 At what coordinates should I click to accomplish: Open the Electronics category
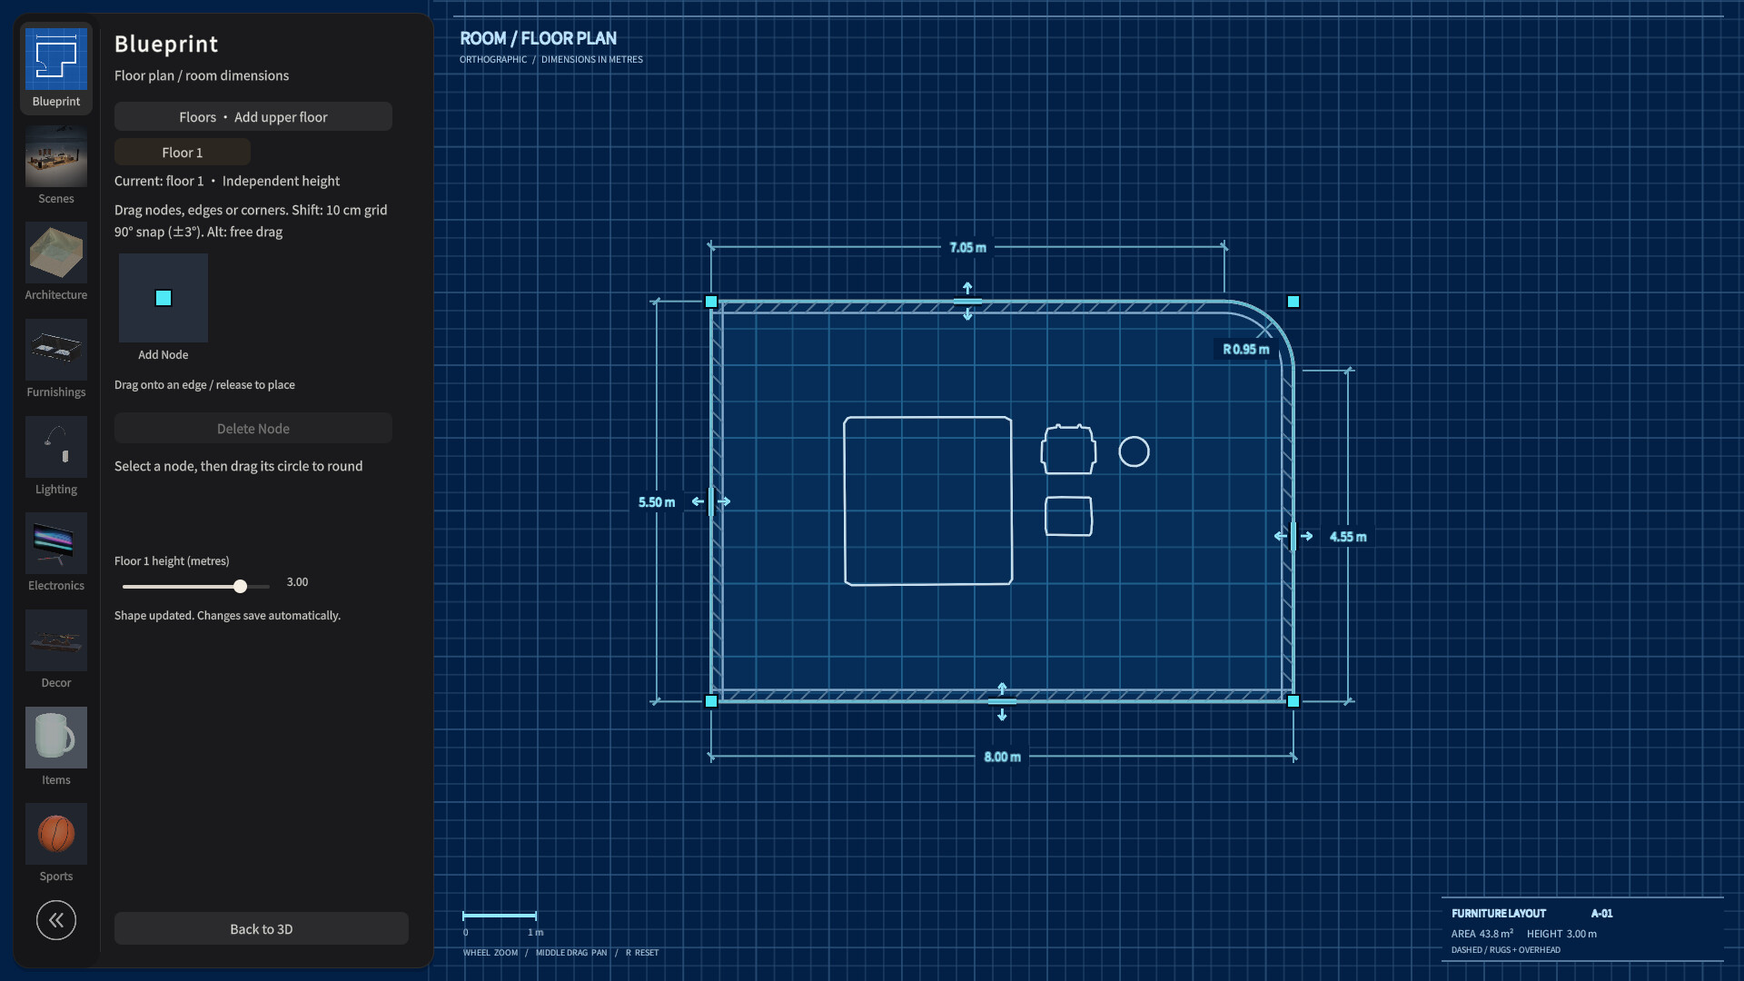click(x=56, y=553)
